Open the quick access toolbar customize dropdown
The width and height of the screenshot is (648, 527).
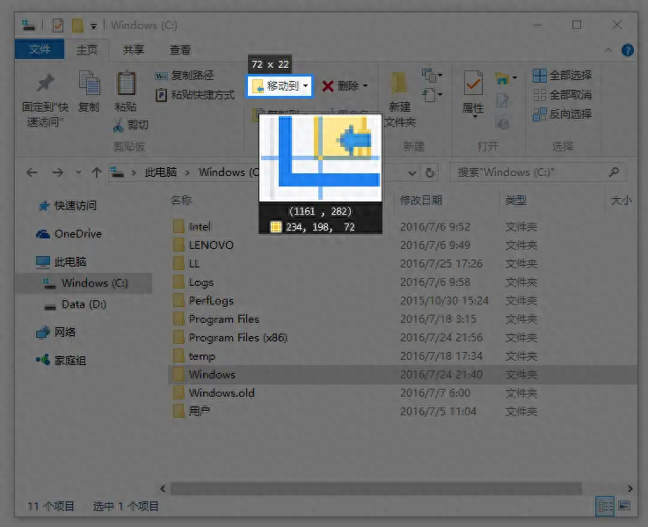94,26
